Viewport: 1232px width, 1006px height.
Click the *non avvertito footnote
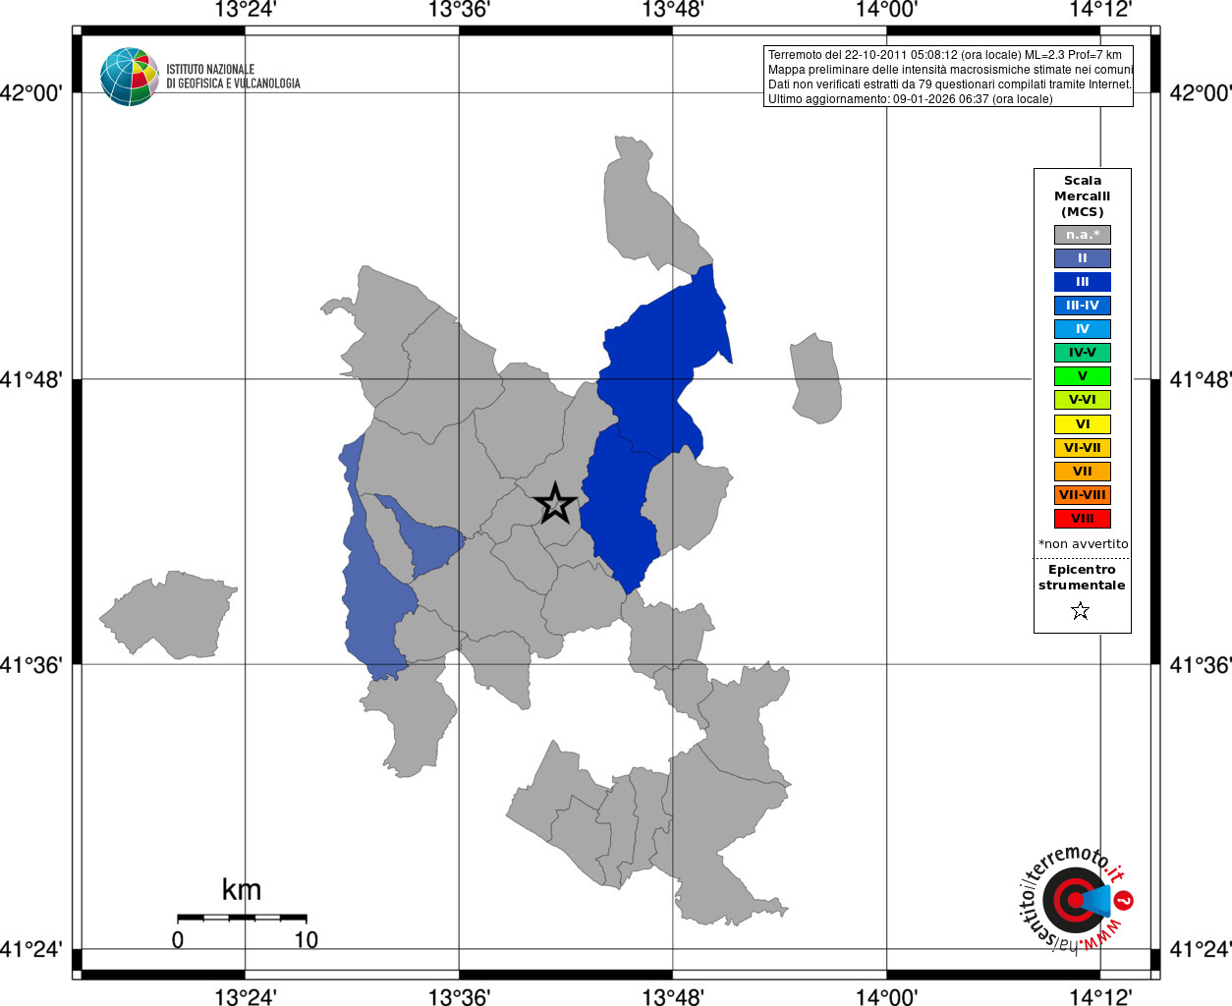click(1083, 544)
